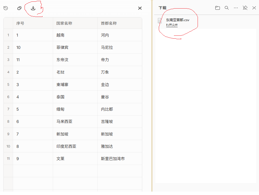
Task: Click the 东南亚首都.csv file icon
Action: click(160, 21)
